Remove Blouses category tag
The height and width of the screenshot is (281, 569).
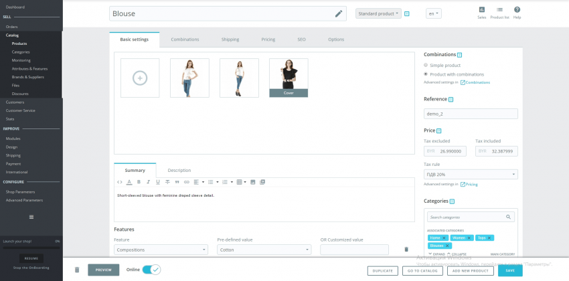[447, 246]
